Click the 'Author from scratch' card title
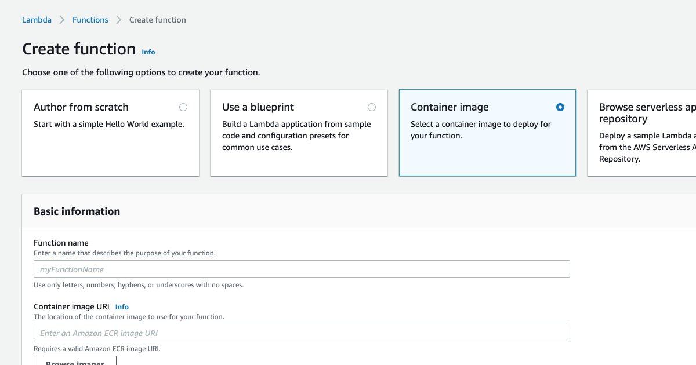The image size is (696, 365). [81, 107]
